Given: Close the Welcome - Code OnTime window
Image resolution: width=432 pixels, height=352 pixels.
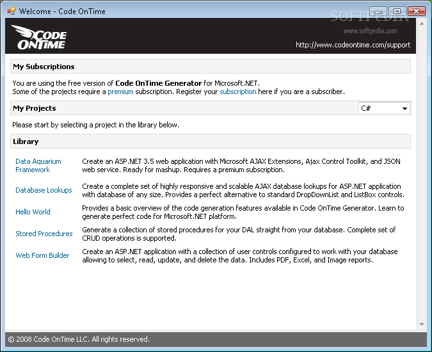Looking at the screenshot, I should (416, 12).
